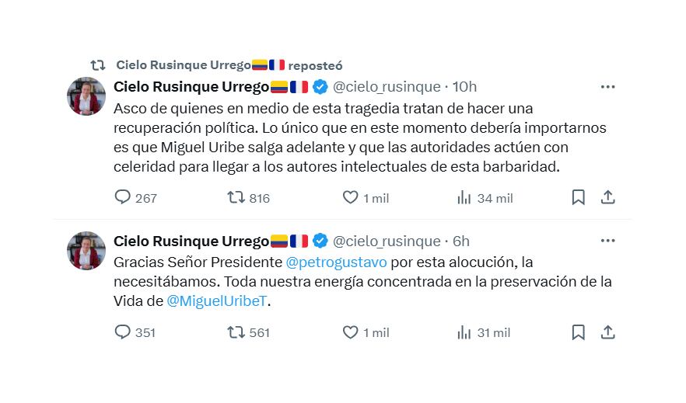The height and width of the screenshot is (403, 686).
Task: Click the second tweet's profile avatar
Action: pos(86,251)
